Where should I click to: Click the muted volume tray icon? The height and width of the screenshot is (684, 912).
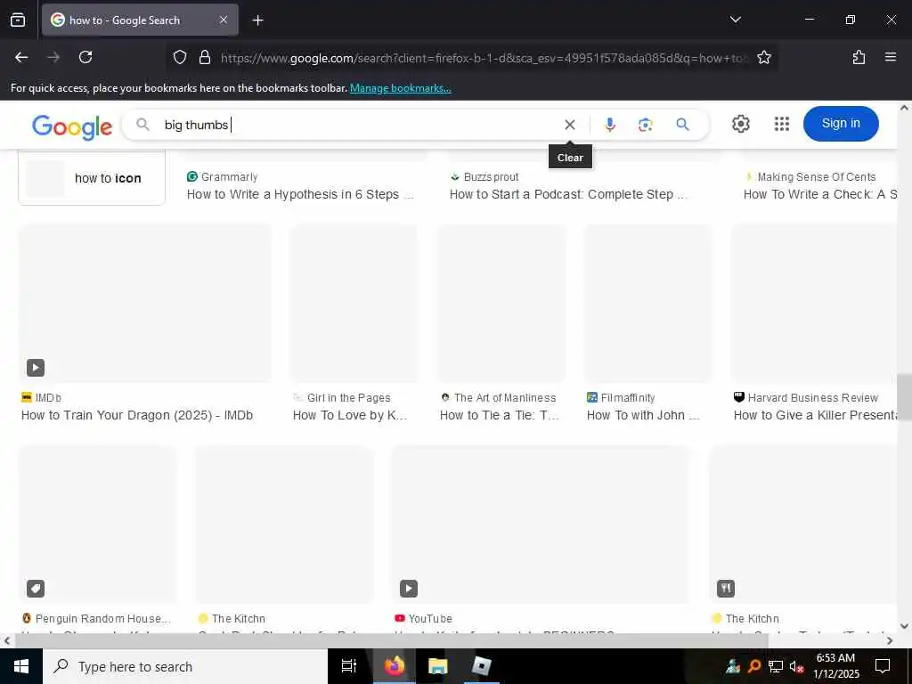click(x=796, y=666)
